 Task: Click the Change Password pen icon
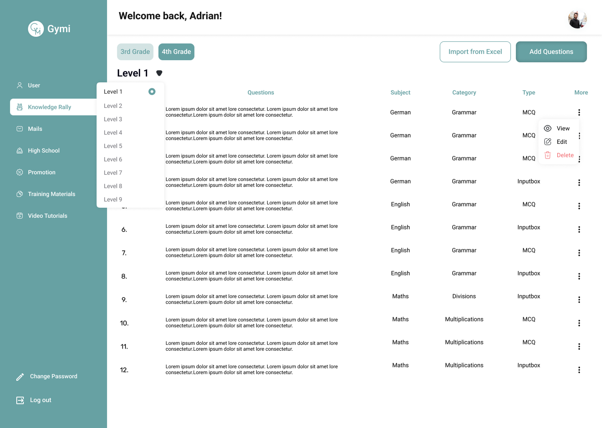click(20, 376)
